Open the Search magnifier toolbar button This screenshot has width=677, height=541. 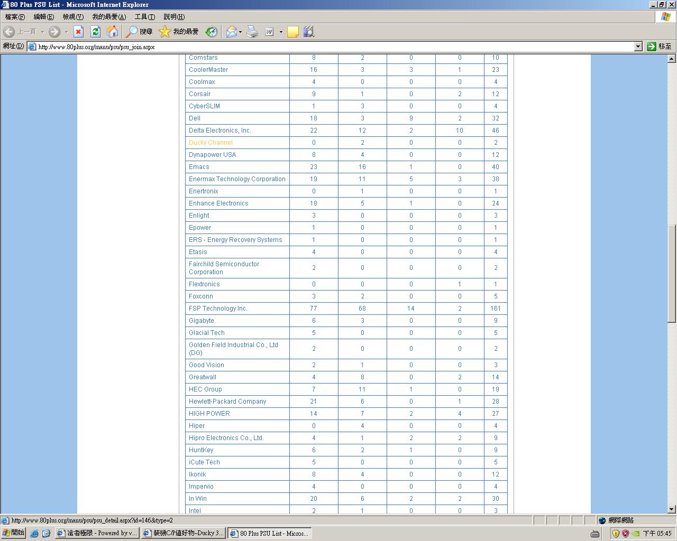(139, 32)
